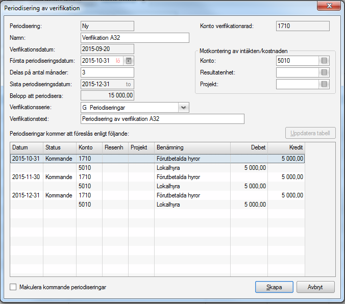The height and width of the screenshot is (304, 345).
Task: Click the Projekt column header in table
Action: pos(141,147)
